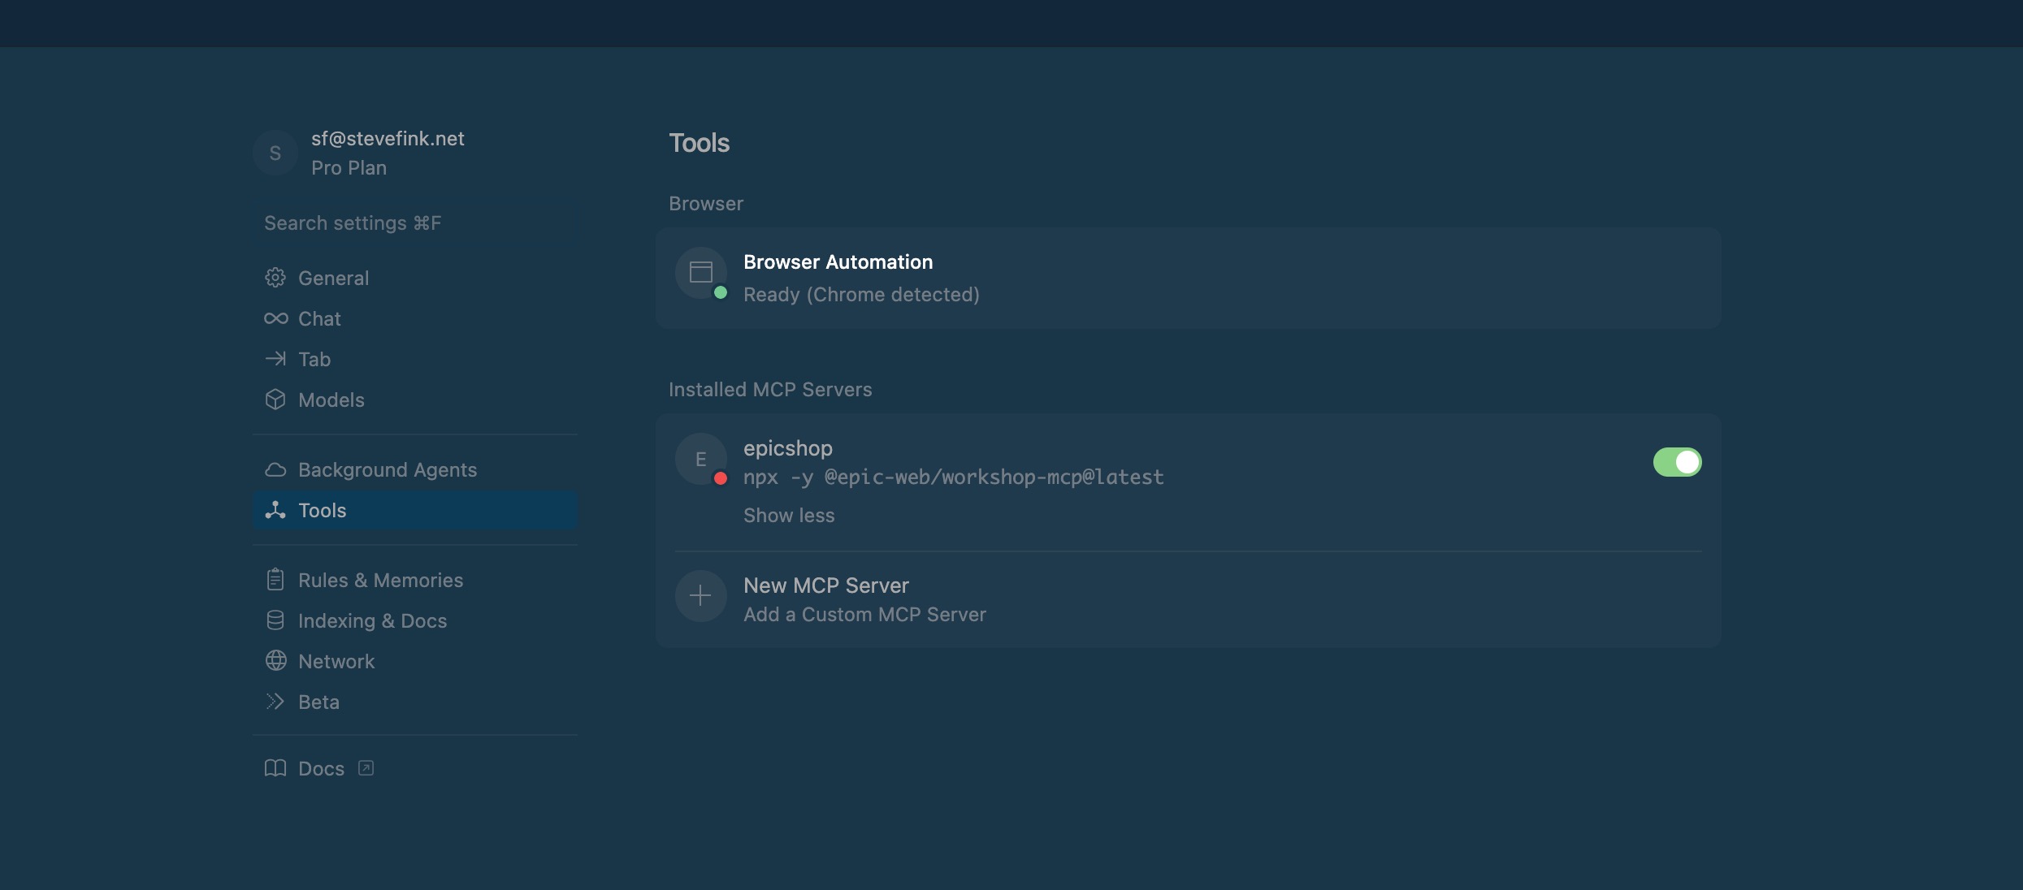Click the Background Agents cloud icon

[275, 469]
